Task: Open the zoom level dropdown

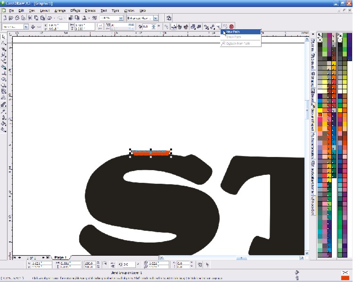Action: point(121,18)
